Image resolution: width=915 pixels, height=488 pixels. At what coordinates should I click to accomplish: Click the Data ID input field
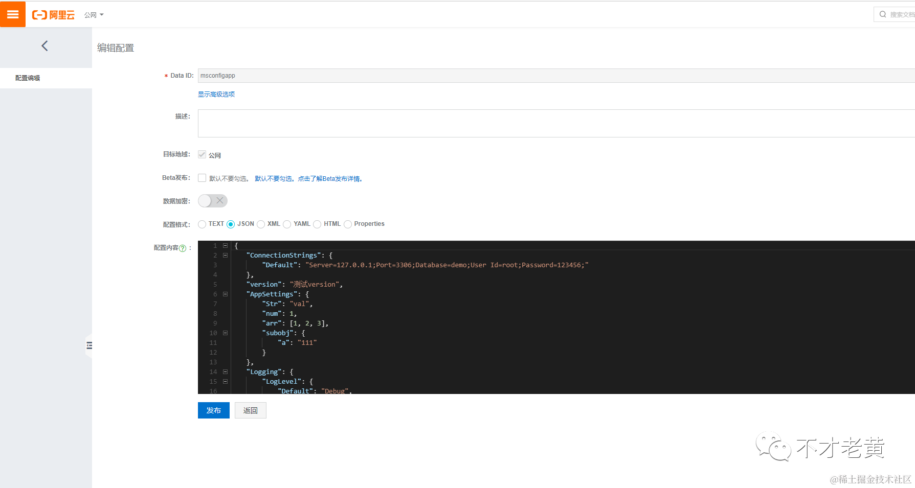[556, 76]
